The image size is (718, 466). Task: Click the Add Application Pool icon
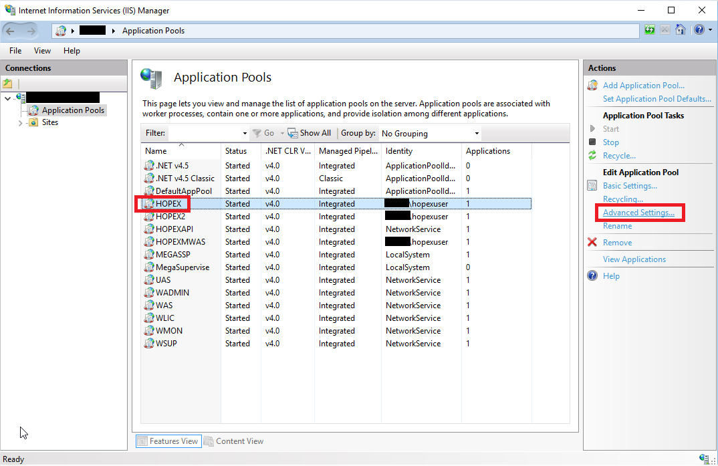(x=592, y=86)
